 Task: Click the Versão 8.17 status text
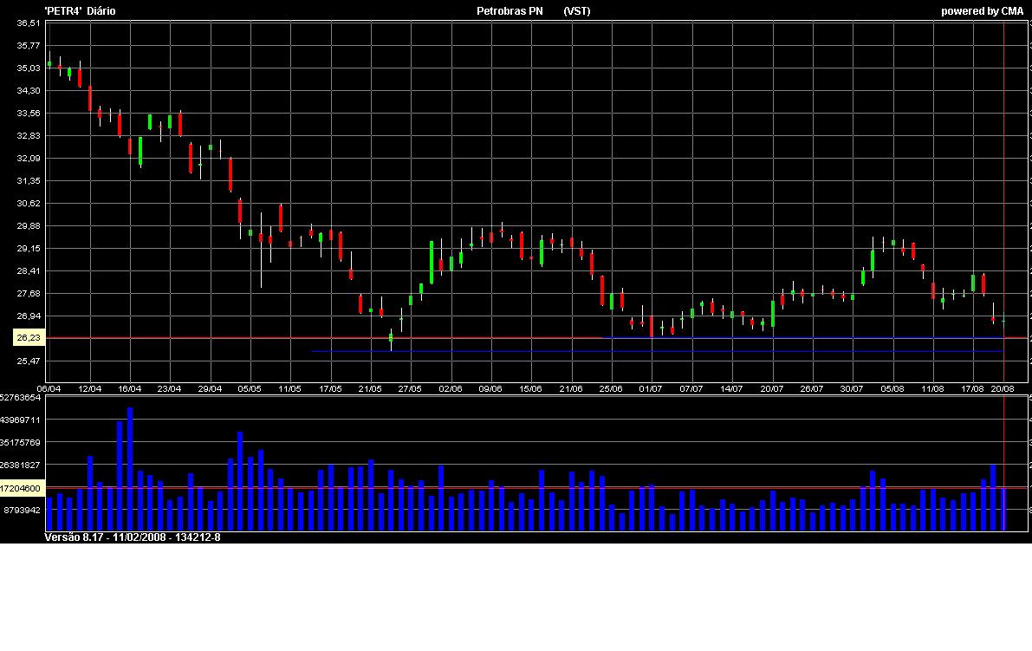133,537
